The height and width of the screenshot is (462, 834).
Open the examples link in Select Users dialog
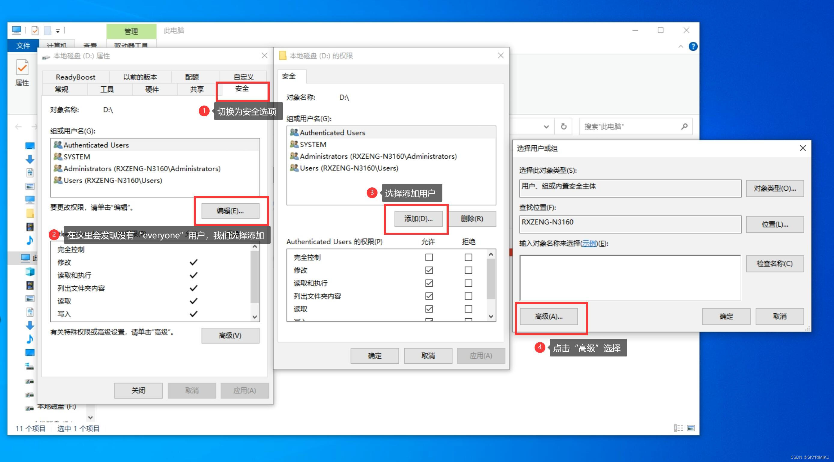click(x=589, y=243)
